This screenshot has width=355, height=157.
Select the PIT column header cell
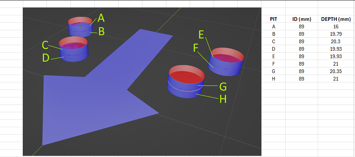click(x=273, y=19)
